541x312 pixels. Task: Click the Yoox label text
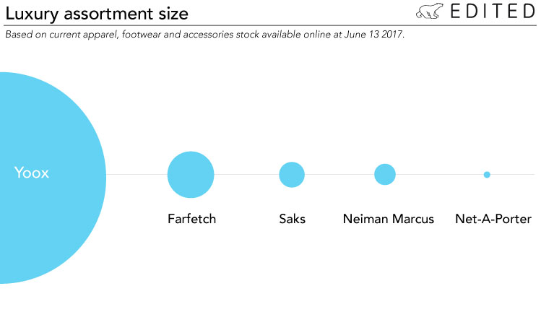[x=31, y=173]
